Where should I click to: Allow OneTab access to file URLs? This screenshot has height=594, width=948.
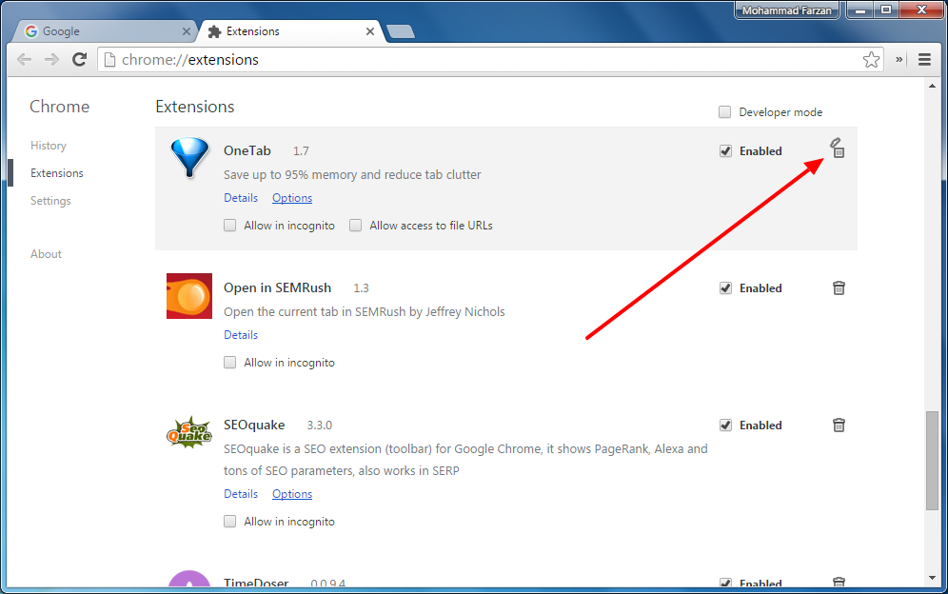tap(356, 226)
